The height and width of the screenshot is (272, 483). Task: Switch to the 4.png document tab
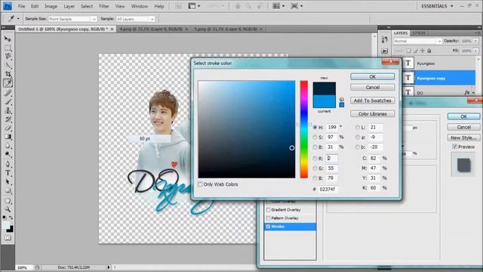(x=151, y=29)
